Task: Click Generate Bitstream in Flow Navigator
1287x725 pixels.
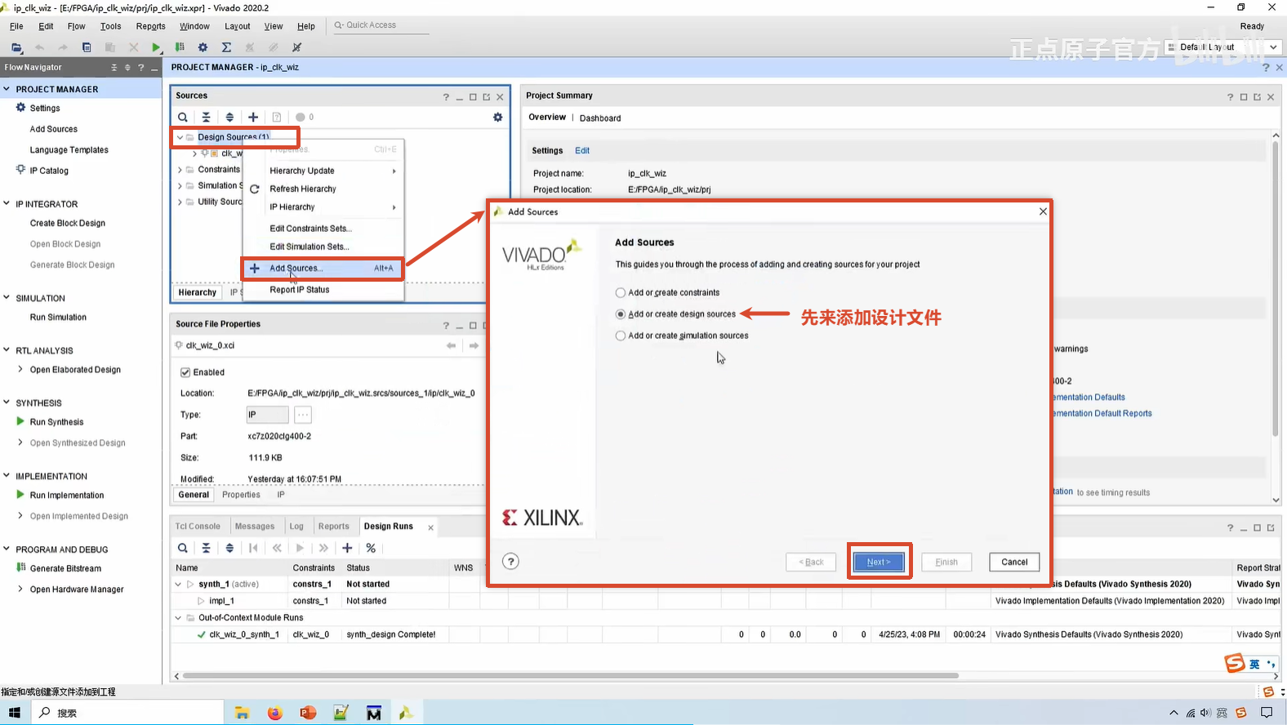Action: (65, 568)
